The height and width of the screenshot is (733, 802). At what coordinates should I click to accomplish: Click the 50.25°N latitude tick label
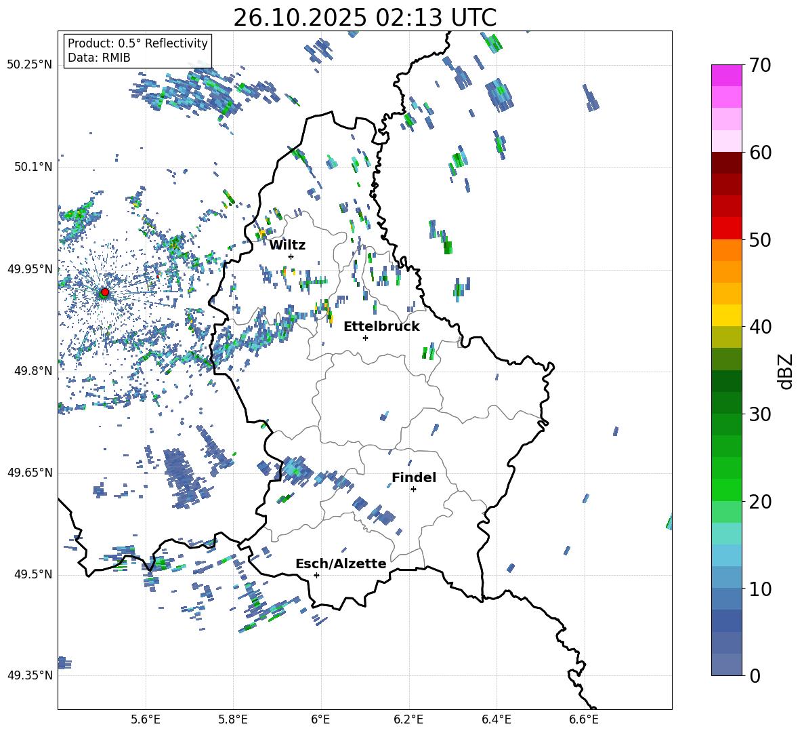point(30,65)
